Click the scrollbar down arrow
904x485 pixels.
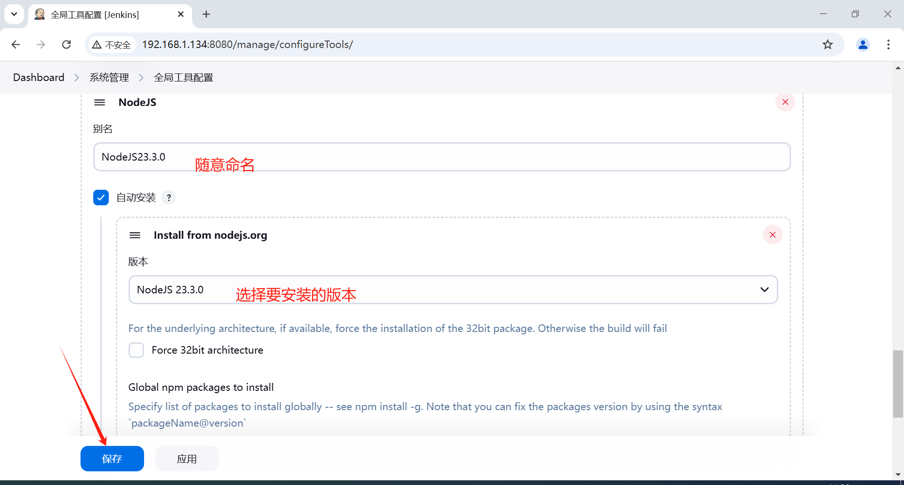(898, 475)
